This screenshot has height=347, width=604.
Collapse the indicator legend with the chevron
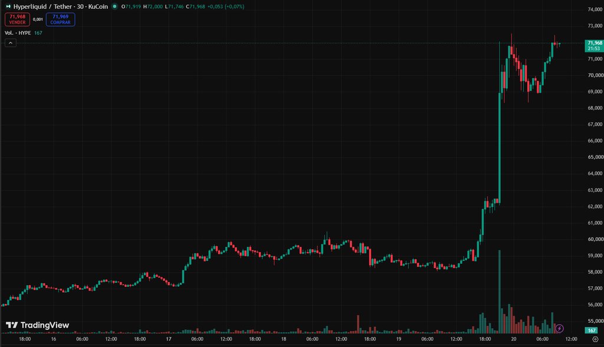[11, 43]
